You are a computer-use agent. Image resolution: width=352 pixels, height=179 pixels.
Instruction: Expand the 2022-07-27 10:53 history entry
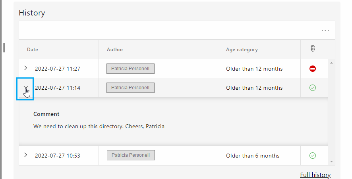(x=25, y=155)
